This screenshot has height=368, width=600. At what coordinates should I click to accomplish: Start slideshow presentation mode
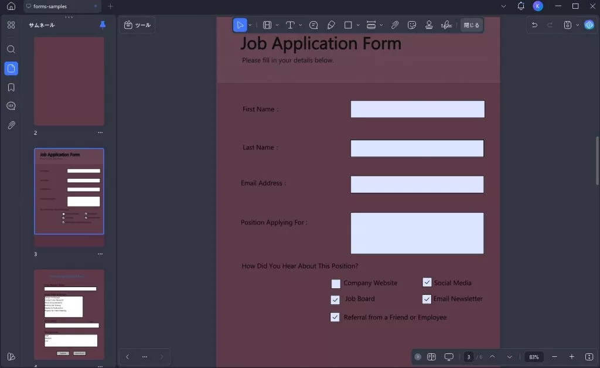tap(449, 357)
